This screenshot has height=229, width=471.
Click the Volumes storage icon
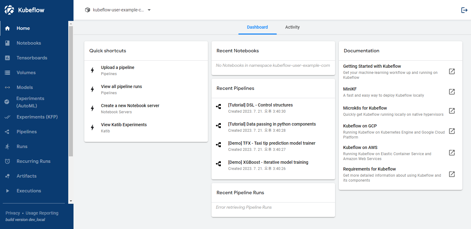(8, 73)
